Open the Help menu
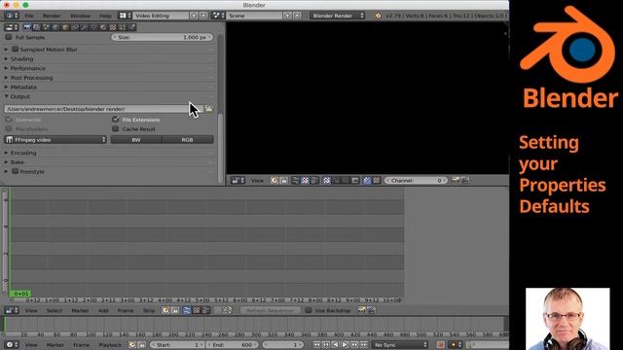This screenshot has width=623, height=350. coord(105,16)
